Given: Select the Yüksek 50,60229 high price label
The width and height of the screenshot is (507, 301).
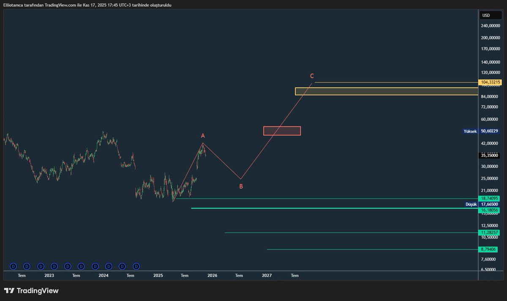Looking at the screenshot, I should [481, 131].
